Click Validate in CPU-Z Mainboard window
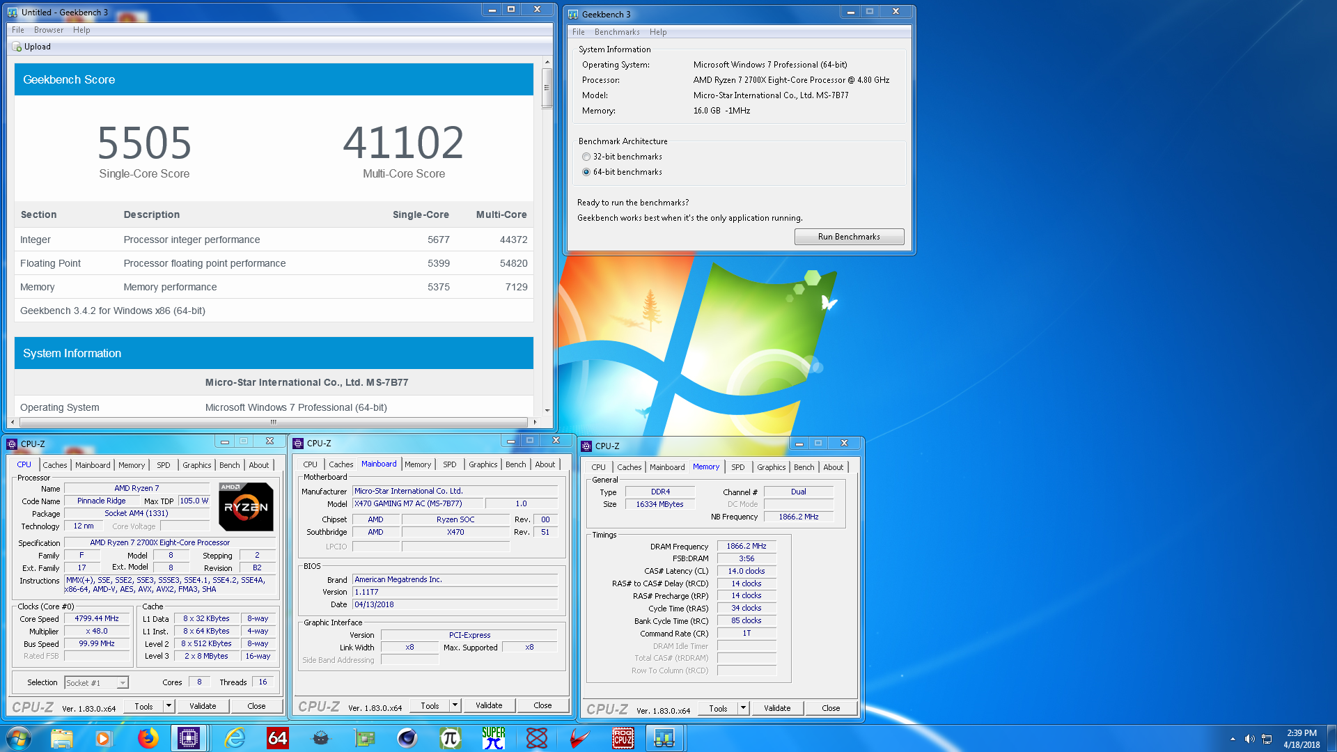Screen dimensions: 1337x752 coord(489,705)
